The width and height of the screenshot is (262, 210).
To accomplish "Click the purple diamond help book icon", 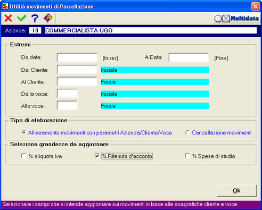I will click(x=48, y=18).
